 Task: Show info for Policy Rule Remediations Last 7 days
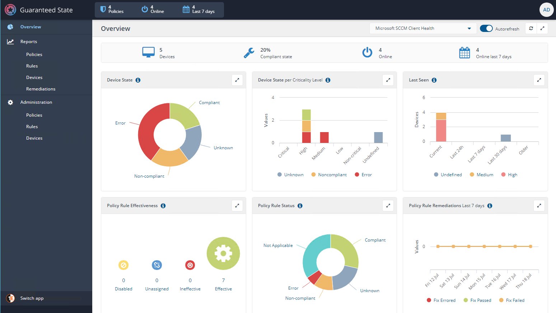click(490, 206)
